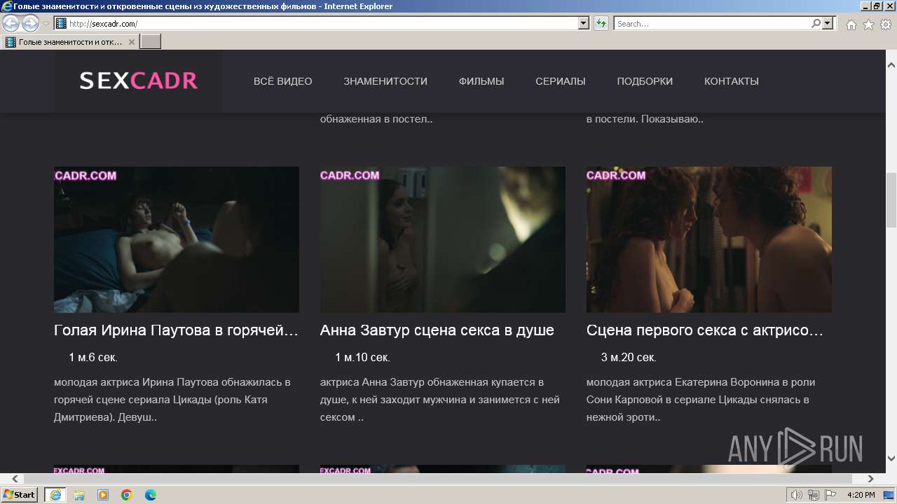Screen dimensions: 897x504
Task: Select the open browser tab
Action: coord(70,42)
